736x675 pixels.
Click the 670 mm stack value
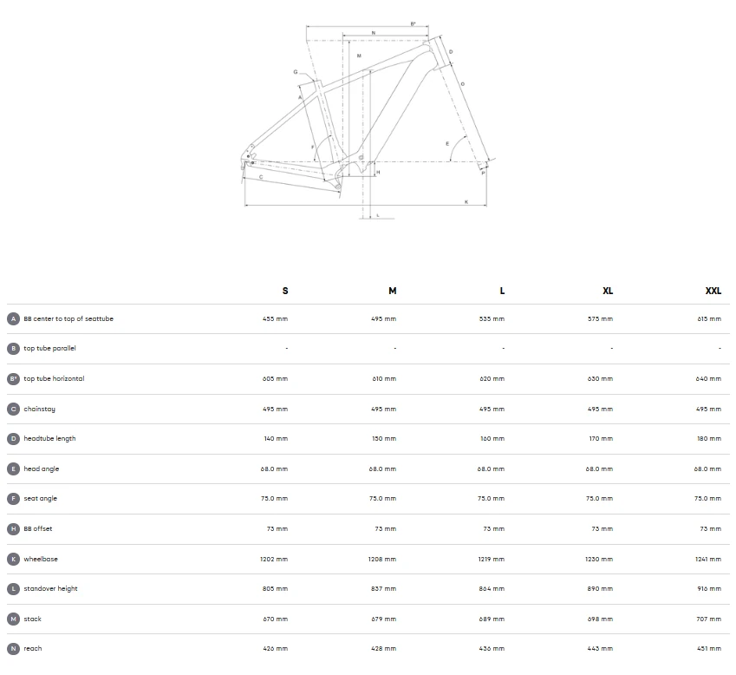tap(276, 619)
